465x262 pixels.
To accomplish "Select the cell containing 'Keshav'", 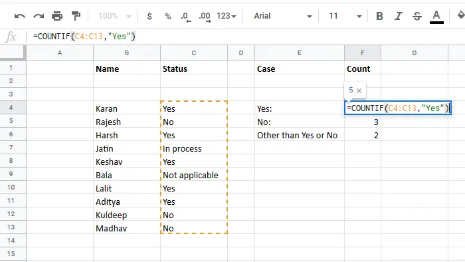I will click(127, 162).
